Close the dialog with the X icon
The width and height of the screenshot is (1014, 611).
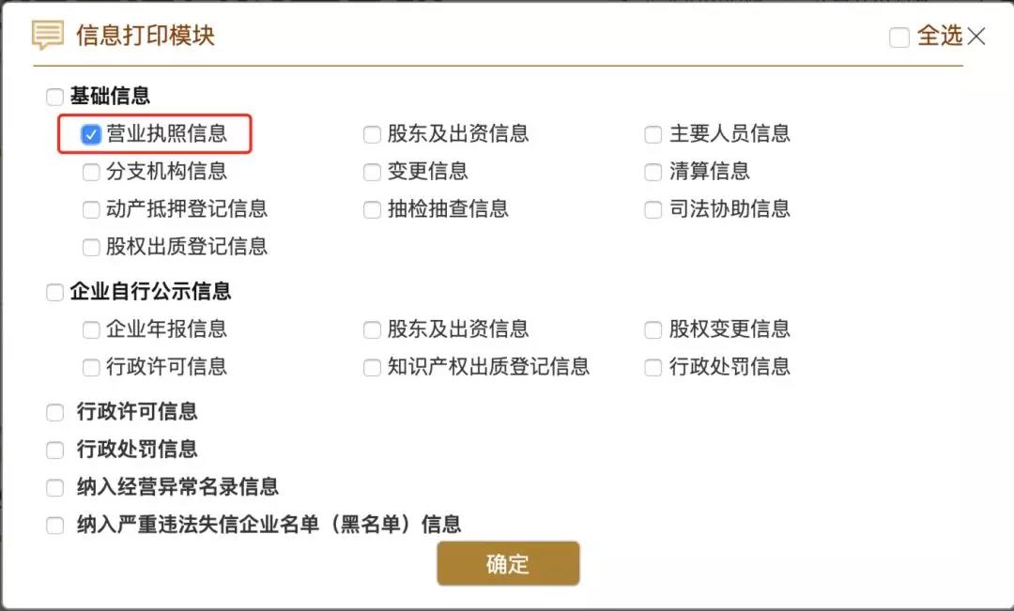[x=976, y=37]
